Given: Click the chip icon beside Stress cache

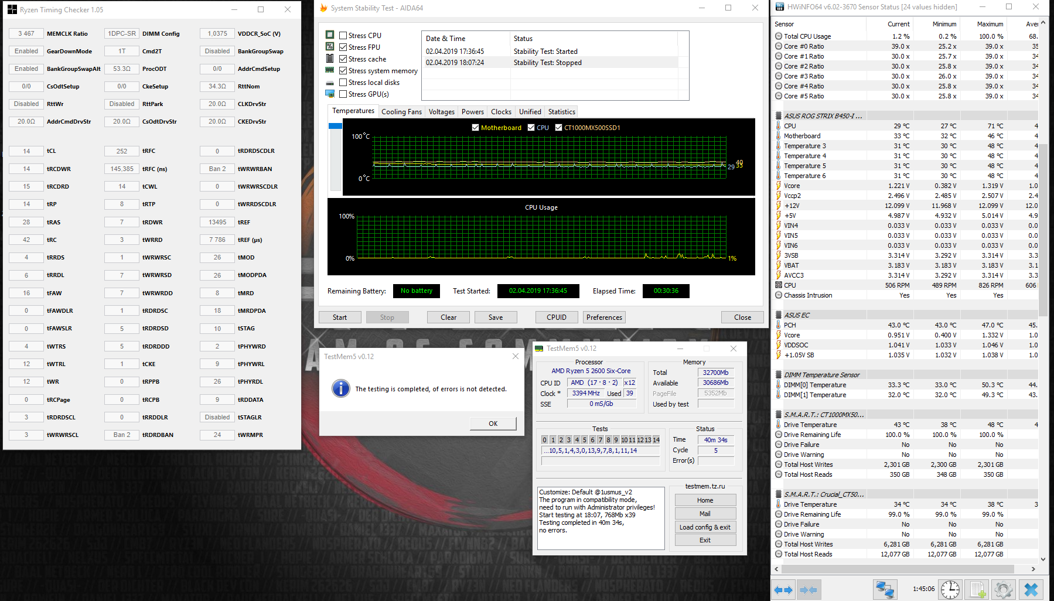Looking at the screenshot, I should coord(330,59).
